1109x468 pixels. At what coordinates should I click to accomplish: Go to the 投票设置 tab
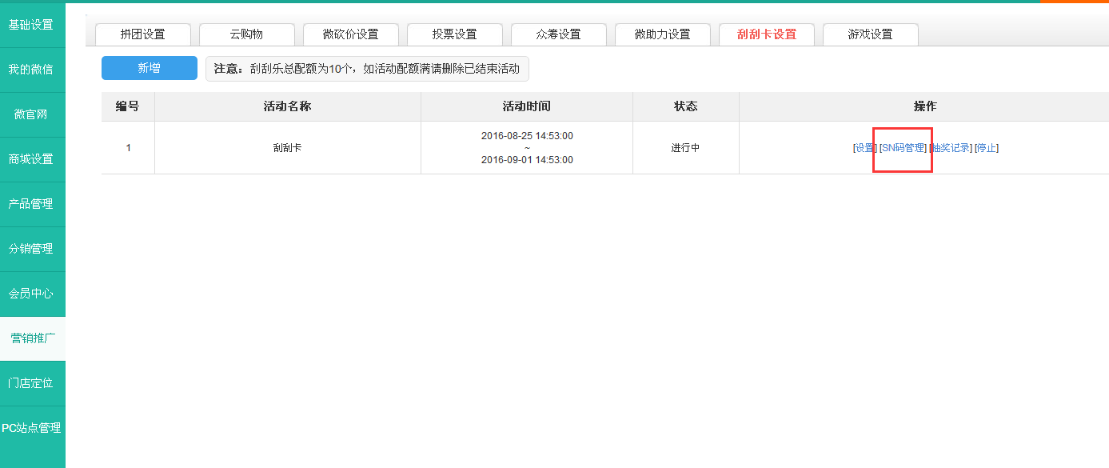(454, 34)
